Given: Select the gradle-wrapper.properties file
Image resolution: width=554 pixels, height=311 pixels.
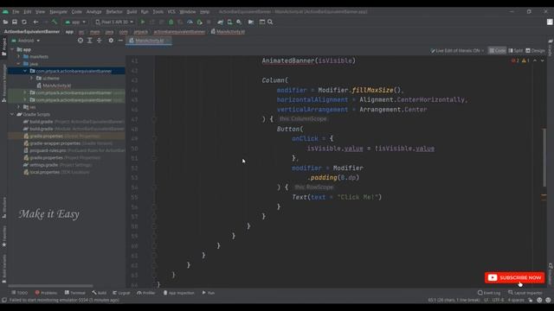Looking at the screenshot, I should click(x=55, y=143).
